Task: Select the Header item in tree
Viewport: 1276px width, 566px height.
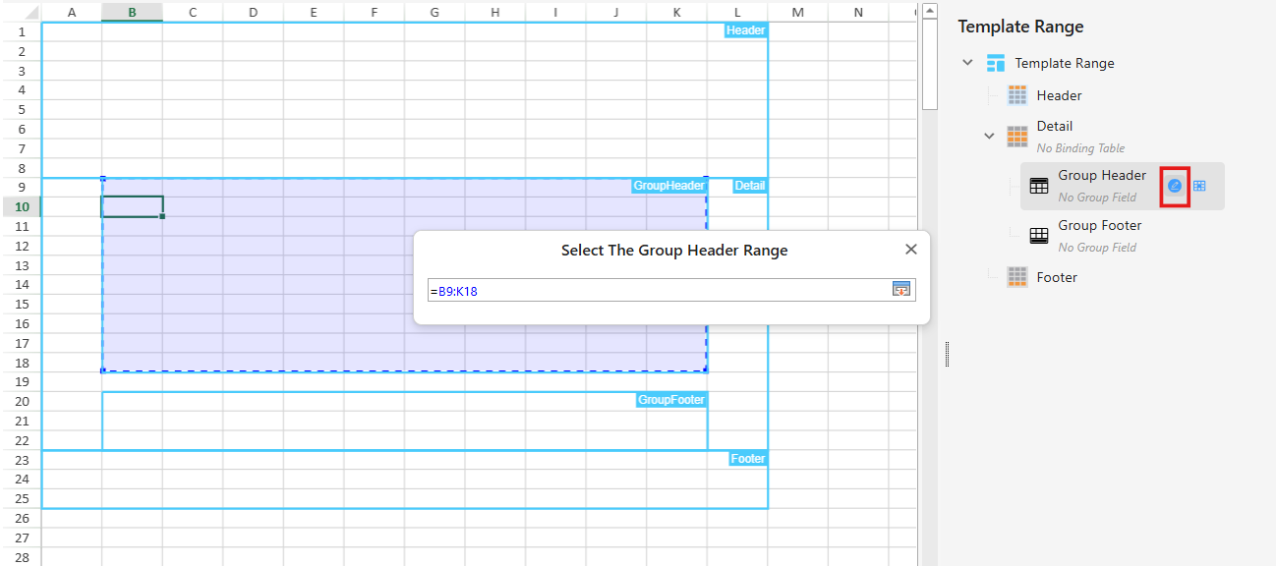Action: pos(1059,95)
